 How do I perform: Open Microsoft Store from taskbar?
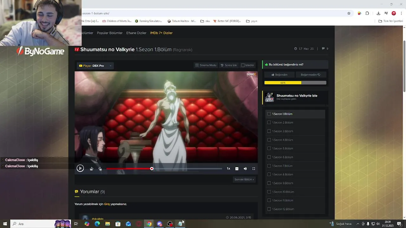point(118,224)
